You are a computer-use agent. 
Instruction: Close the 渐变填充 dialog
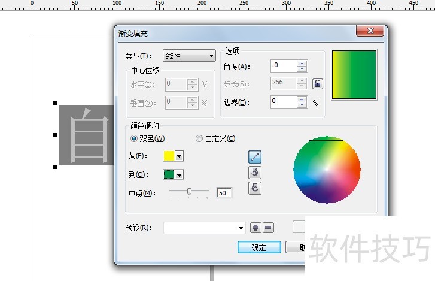pyautogui.click(x=370, y=31)
